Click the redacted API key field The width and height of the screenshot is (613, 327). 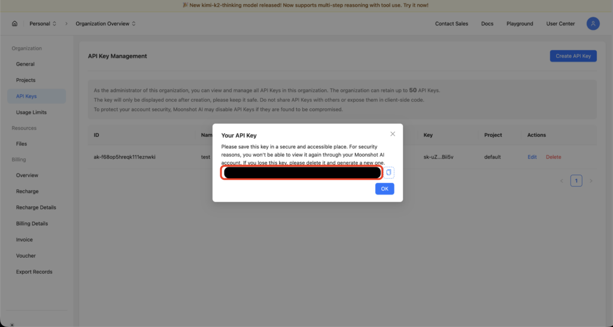[x=302, y=173]
